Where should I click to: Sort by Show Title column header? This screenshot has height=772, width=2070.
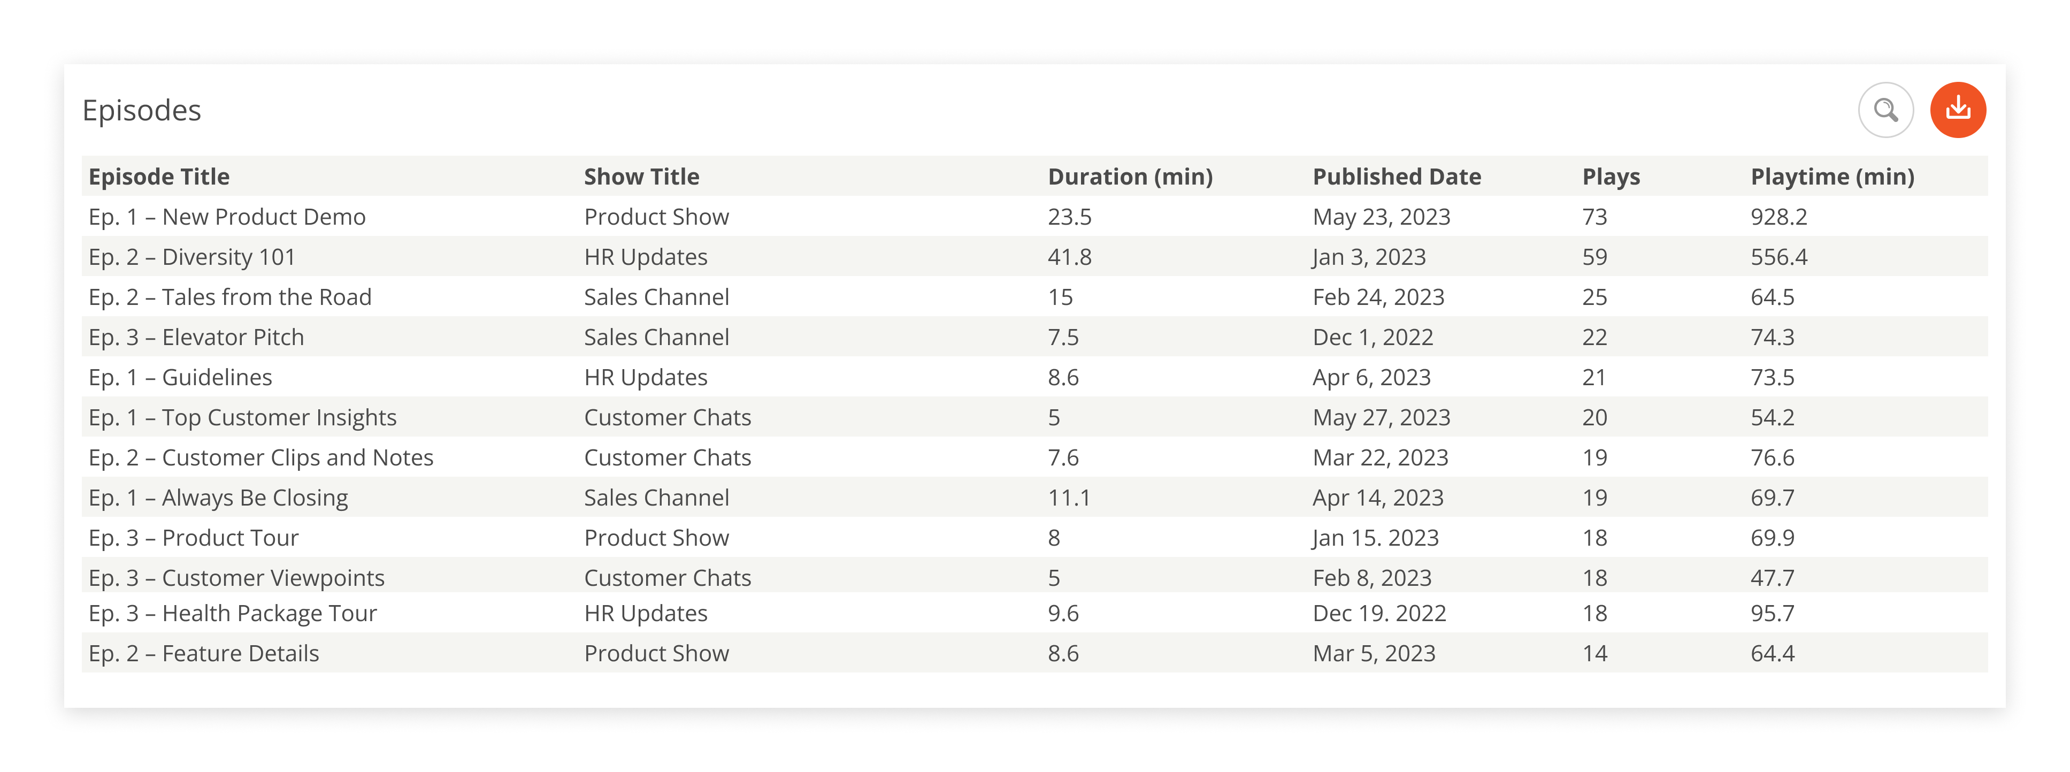click(641, 177)
